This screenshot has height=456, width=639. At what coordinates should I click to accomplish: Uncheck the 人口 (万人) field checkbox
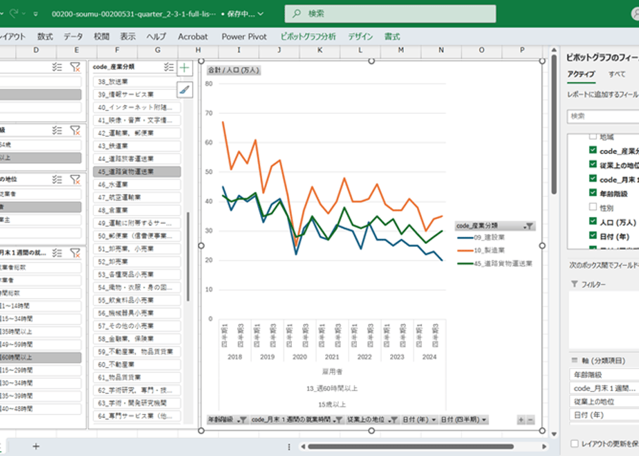593,221
